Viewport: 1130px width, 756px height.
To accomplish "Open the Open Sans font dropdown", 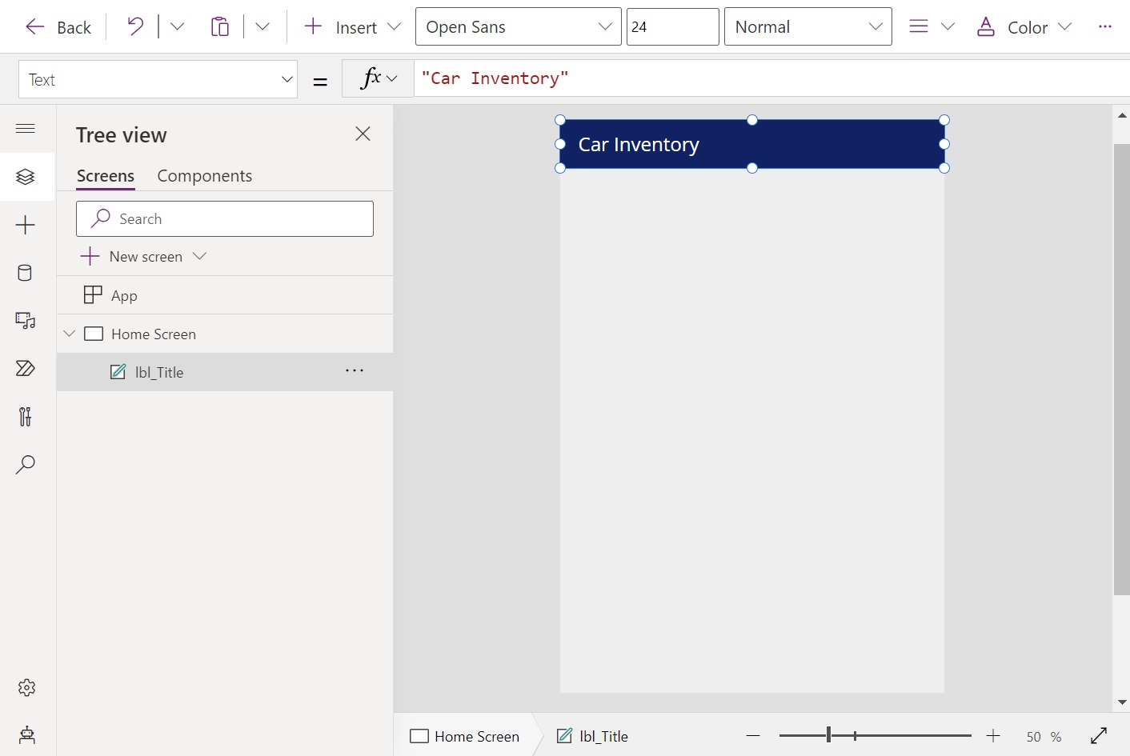I will tap(518, 26).
